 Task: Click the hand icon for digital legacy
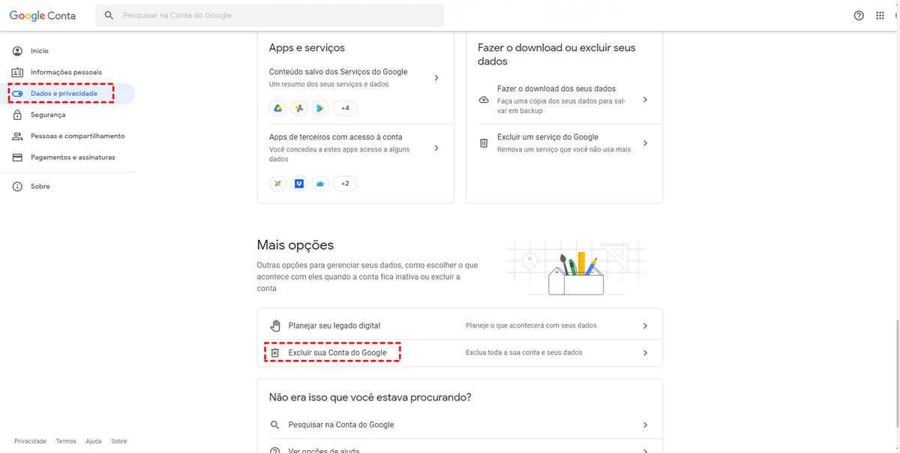coord(275,325)
